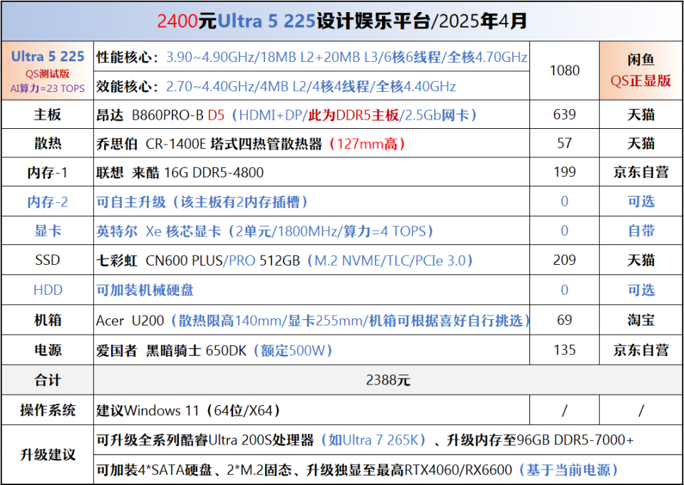Select the "电源" row label
Image resolution: width=684 pixels, height=485 pixels.
coord(48,350)
